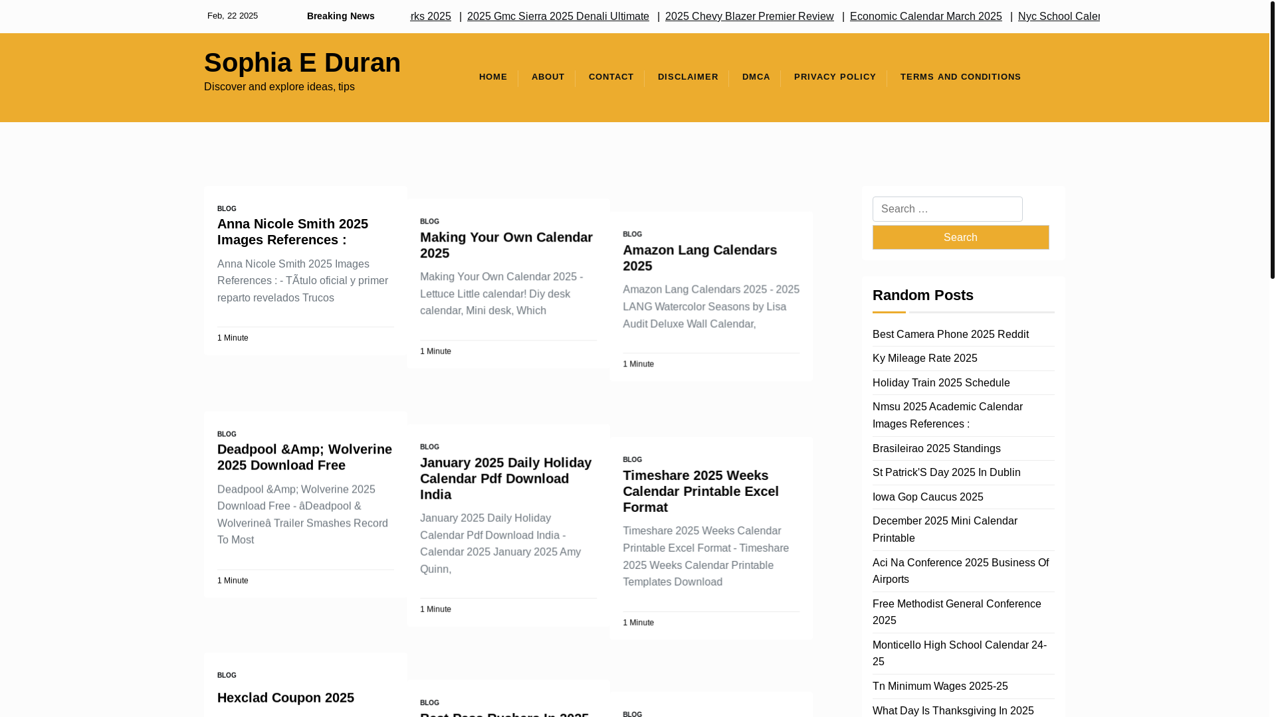Focus the Search input field
This screenshot has height=717, width=1276.
tap(947, 208)
